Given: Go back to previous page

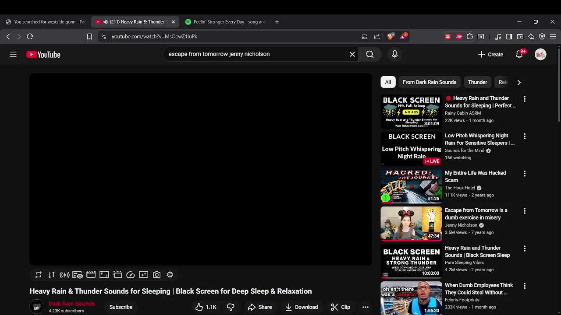Looking at the screenshot, I should (8, 37).
